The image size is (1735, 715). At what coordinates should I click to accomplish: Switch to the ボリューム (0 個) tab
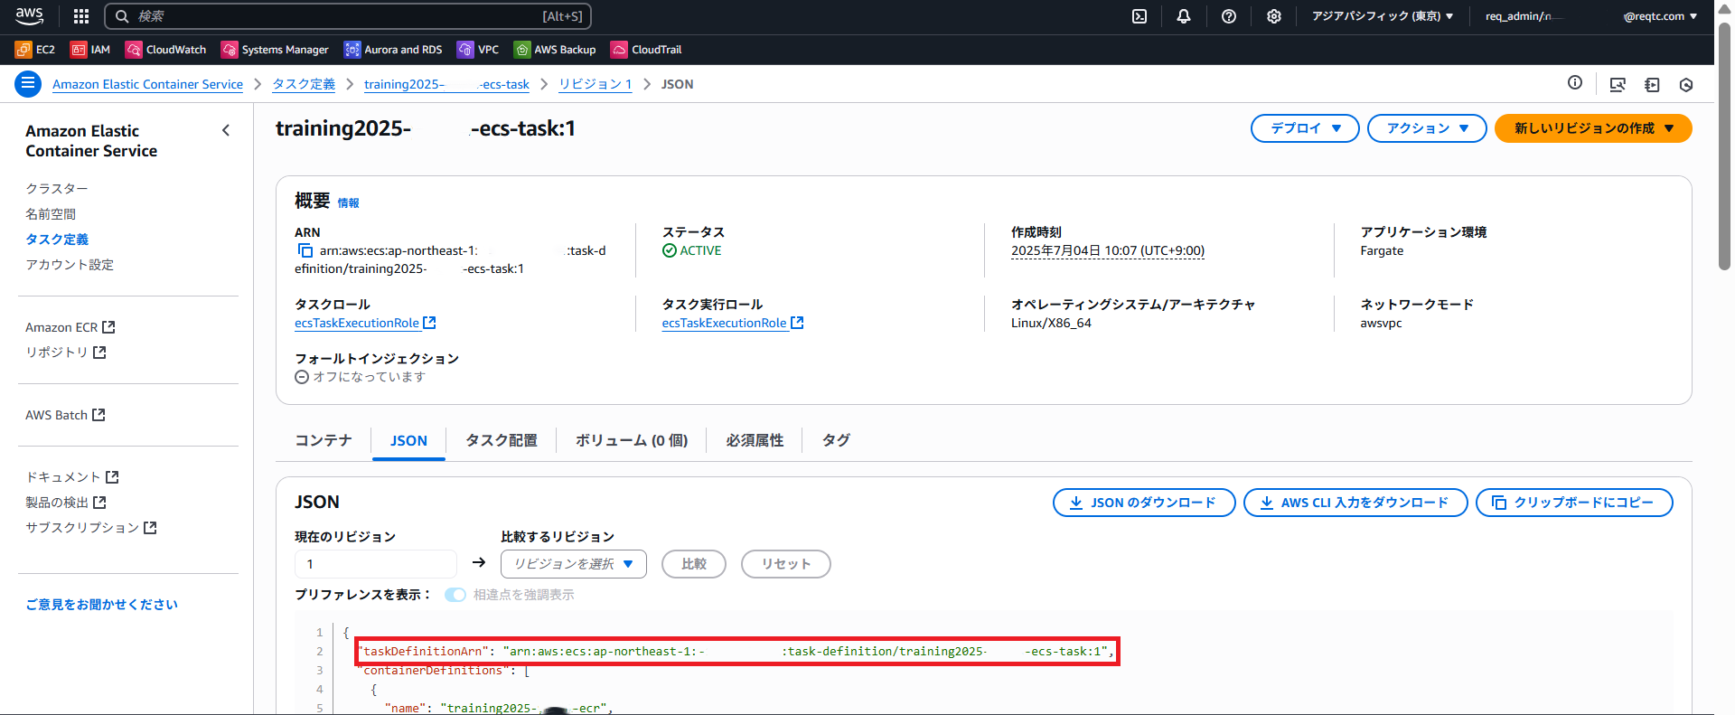pyautogui.click(x=632, y=440)
